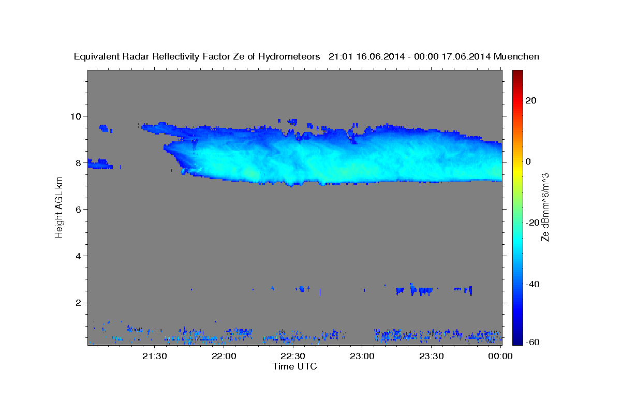Click the x-axis label 'Time UTC'
The width and height of the screenshot is (621, 414).
pos(294,366)
